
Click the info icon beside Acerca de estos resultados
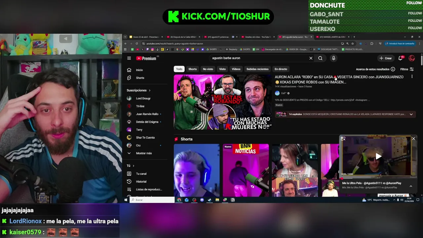393,69
